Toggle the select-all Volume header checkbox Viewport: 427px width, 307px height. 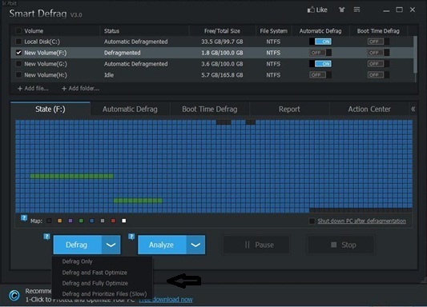point(18,30)
